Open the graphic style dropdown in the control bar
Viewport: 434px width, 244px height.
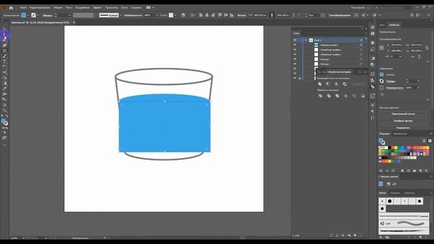176,15
